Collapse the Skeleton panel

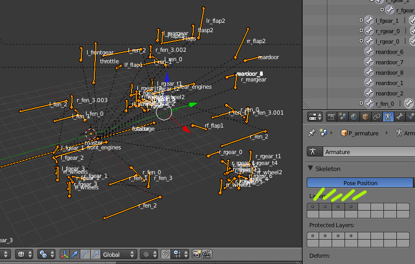[x=311, y=169]
